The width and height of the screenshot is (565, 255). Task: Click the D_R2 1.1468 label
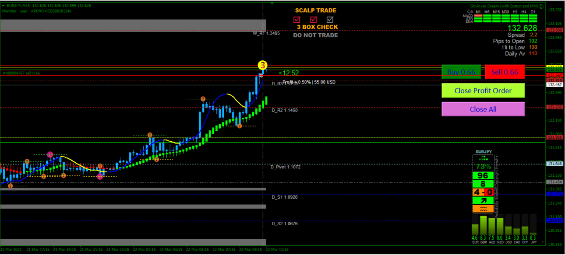pos(285,110)
